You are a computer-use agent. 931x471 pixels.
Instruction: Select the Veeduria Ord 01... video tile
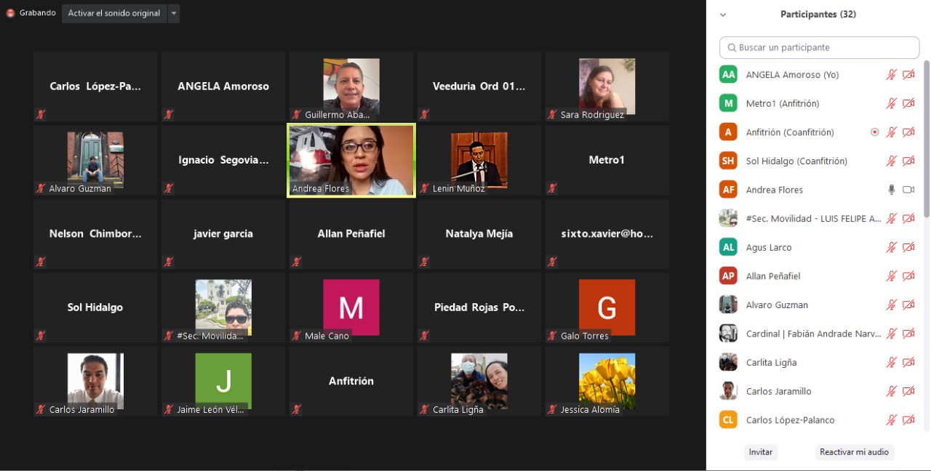[479, 86]
